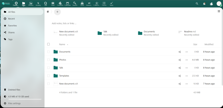223x108 pixels.
Task: Share the Templates folder
Action: (x=180, y=76)
